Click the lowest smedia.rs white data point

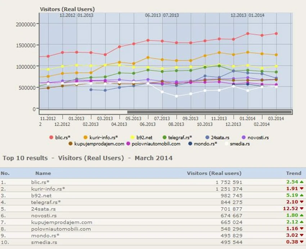point(176,96)
